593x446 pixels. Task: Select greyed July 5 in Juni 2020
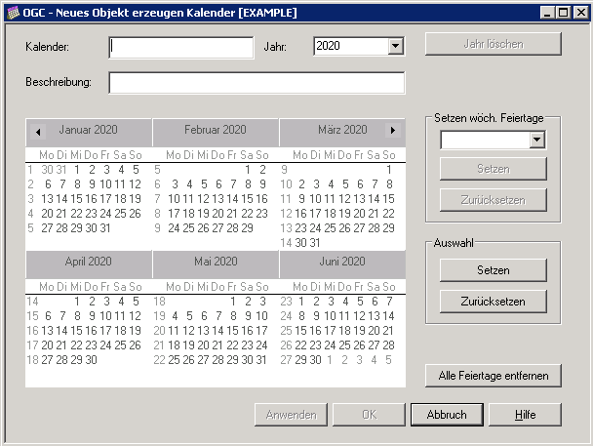click(388, 360)
